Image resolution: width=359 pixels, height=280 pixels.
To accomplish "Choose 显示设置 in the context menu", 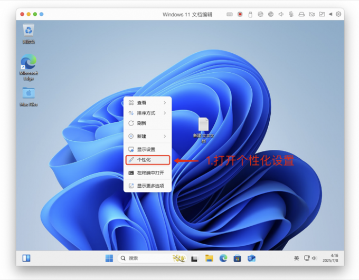I will (147, 149).
